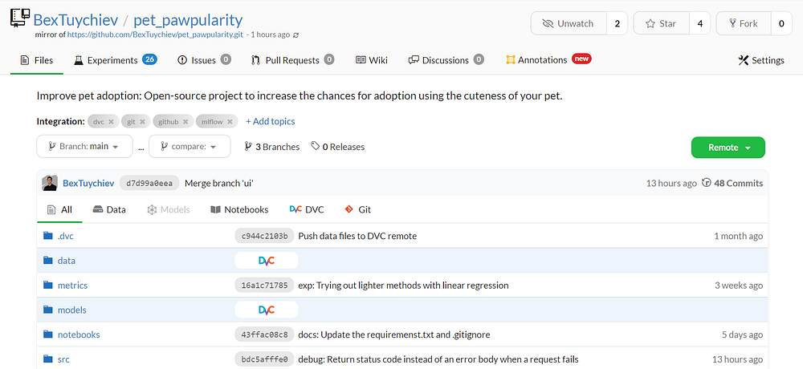Remove the mlflow topic tag

pos(230,122)
